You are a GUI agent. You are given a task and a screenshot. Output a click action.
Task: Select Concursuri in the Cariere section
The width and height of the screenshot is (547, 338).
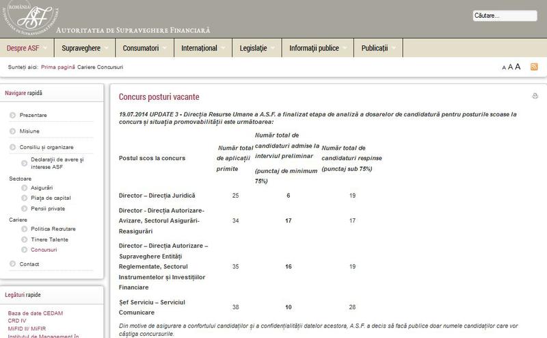[x=44, y=250]
